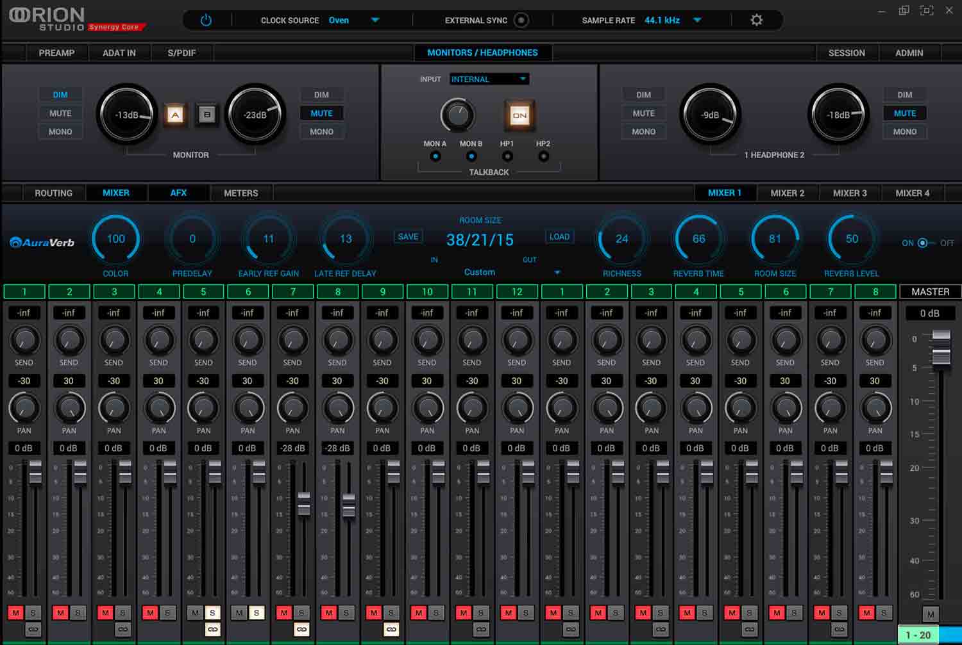Open the Sample Rate dropdown
Image resolution: width=962 pixels, height=645 pixels.
[x=697, y=20]
